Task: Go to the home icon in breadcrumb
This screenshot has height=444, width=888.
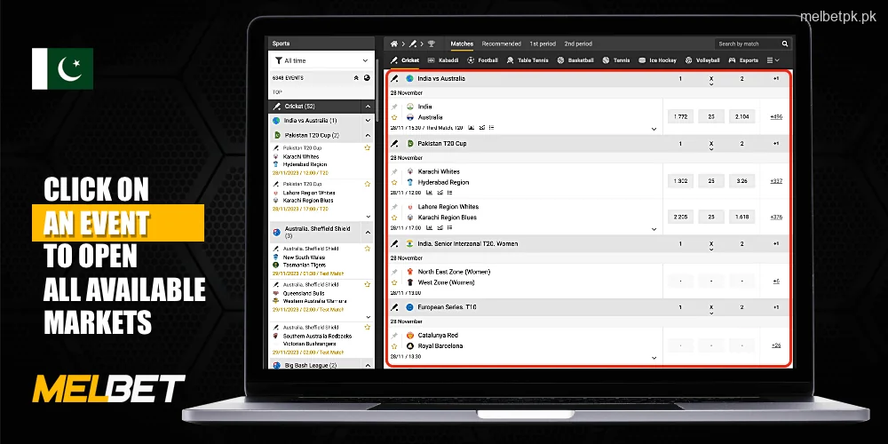Action: tap(394, 44)
